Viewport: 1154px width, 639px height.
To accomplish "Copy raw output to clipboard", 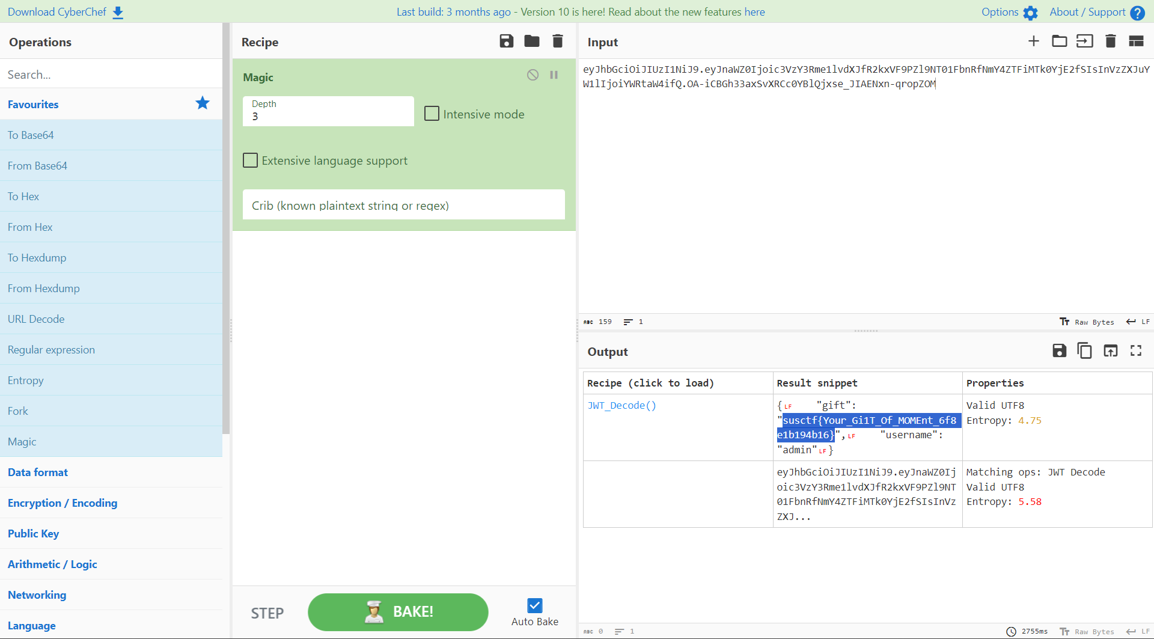I will pos(1084,351).
